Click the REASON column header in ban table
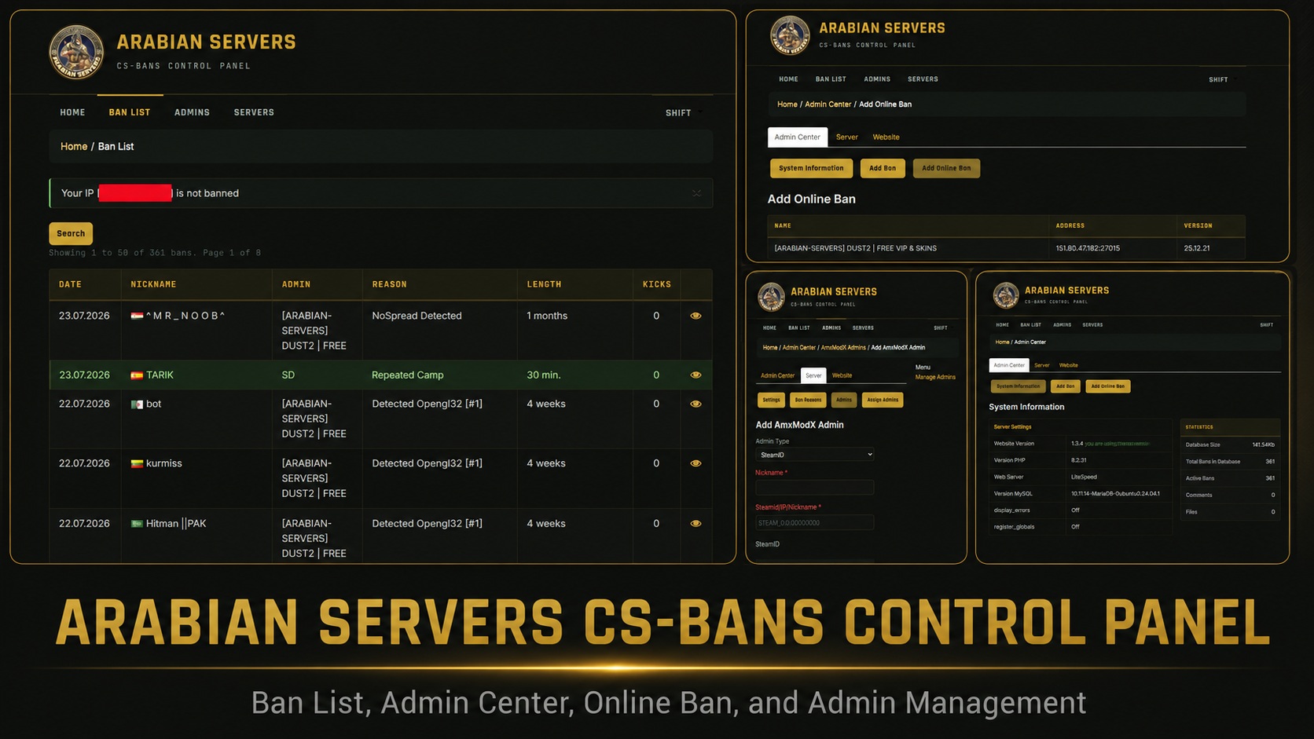The height and width of the screenshot is (739, 1314). 389,284
